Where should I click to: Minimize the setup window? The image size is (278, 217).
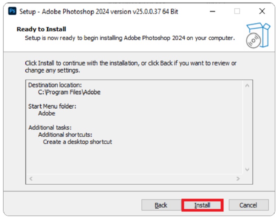(212, 11)
